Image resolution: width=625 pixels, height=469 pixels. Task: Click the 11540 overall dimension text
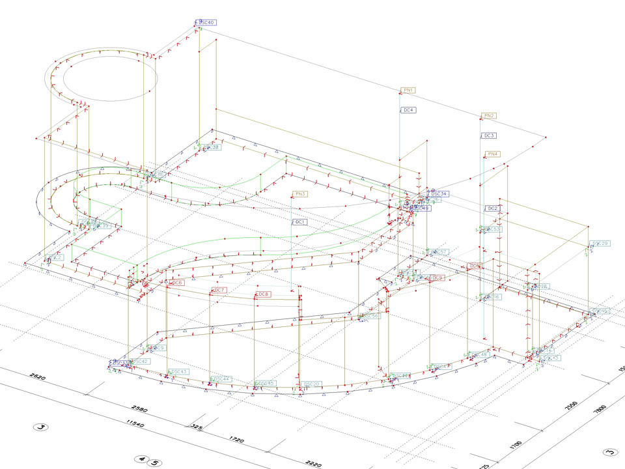click(134, 424)
